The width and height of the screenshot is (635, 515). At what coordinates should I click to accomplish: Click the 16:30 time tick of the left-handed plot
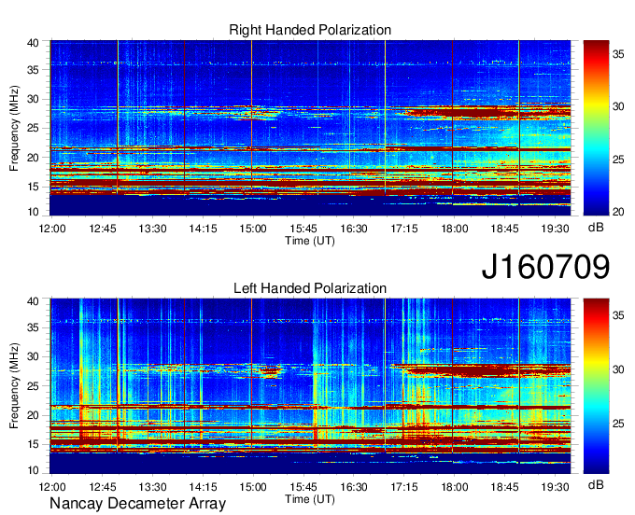click(x=354, y=487)
